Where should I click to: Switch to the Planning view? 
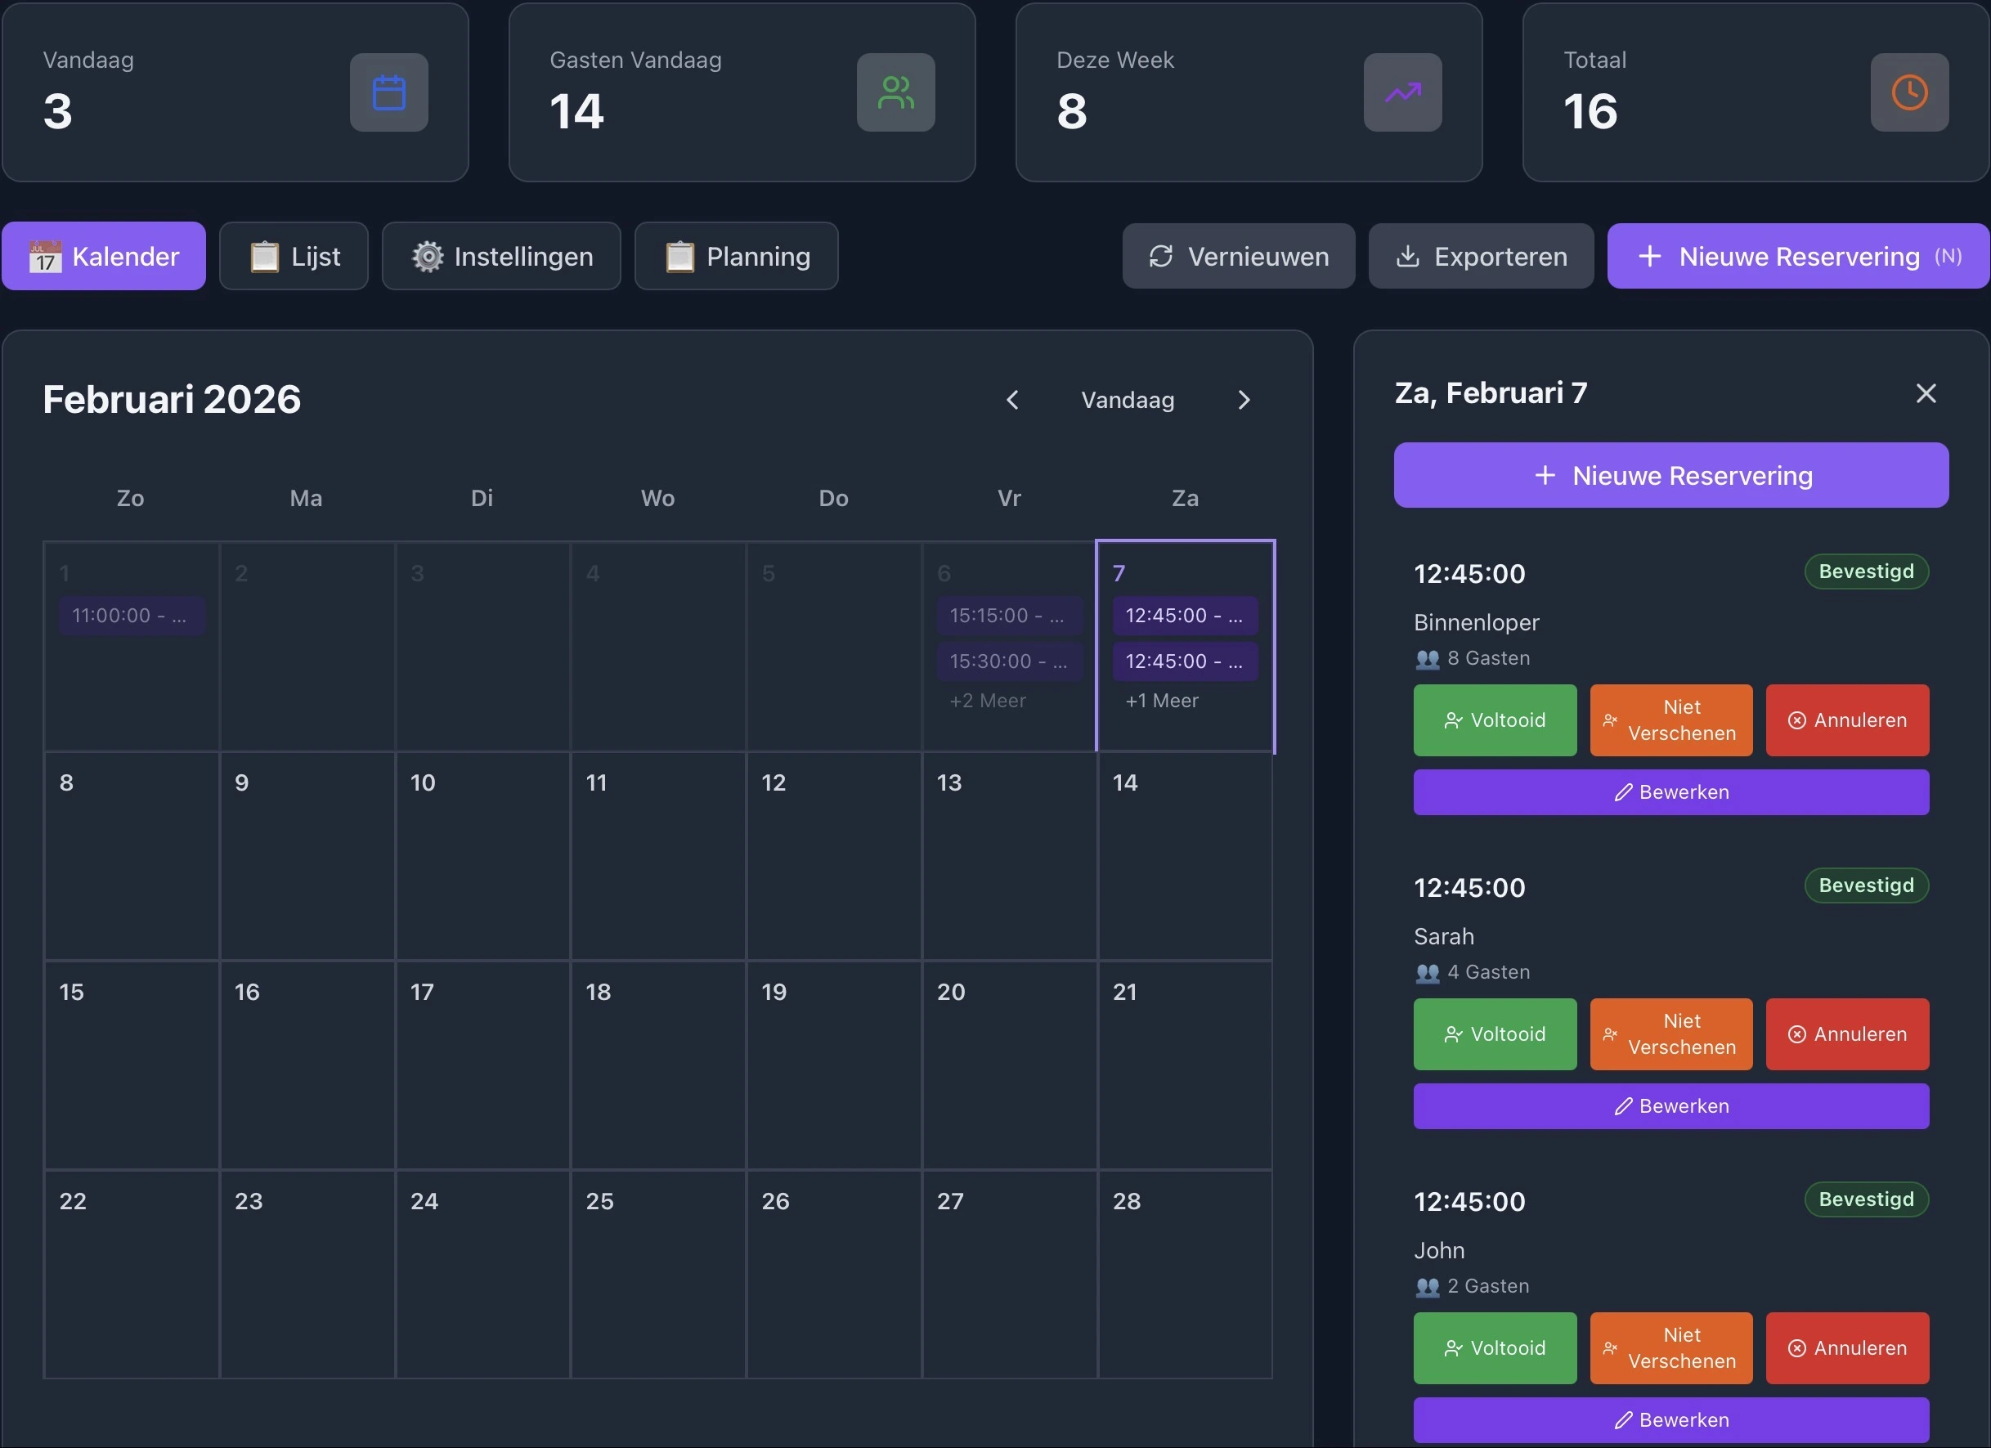click(737, 256)
